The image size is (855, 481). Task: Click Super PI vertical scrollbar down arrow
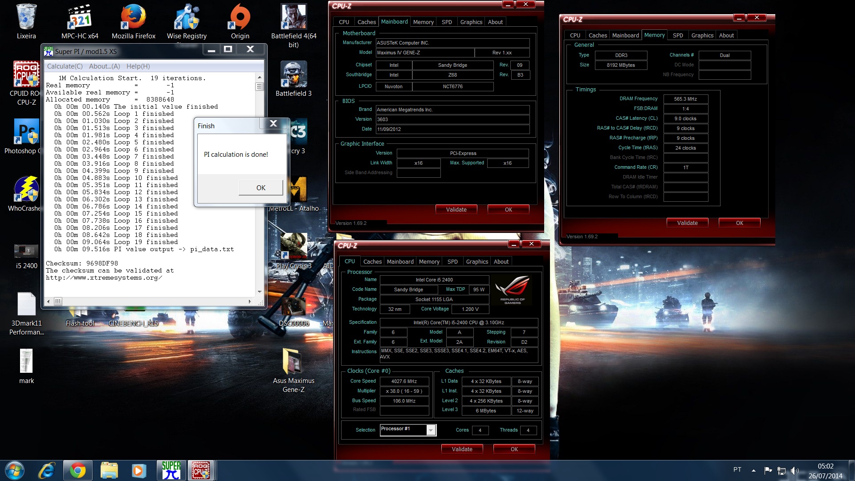pyautogui.click(x=260, y=292)
